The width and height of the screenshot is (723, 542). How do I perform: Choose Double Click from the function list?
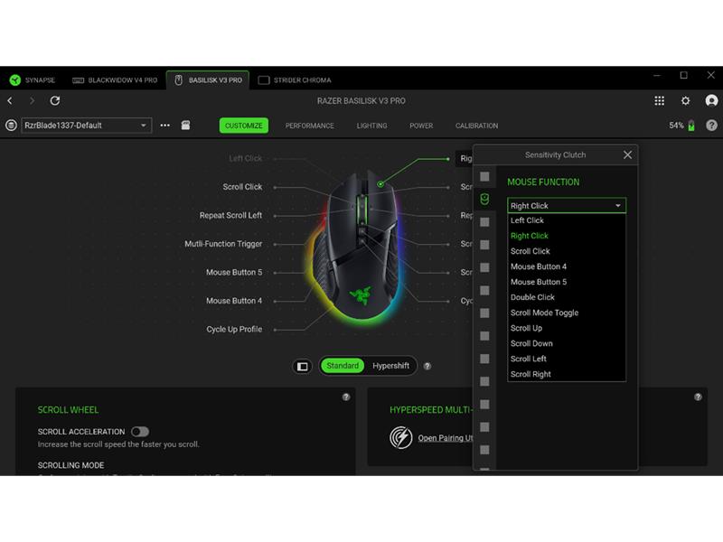coord(567,297)
